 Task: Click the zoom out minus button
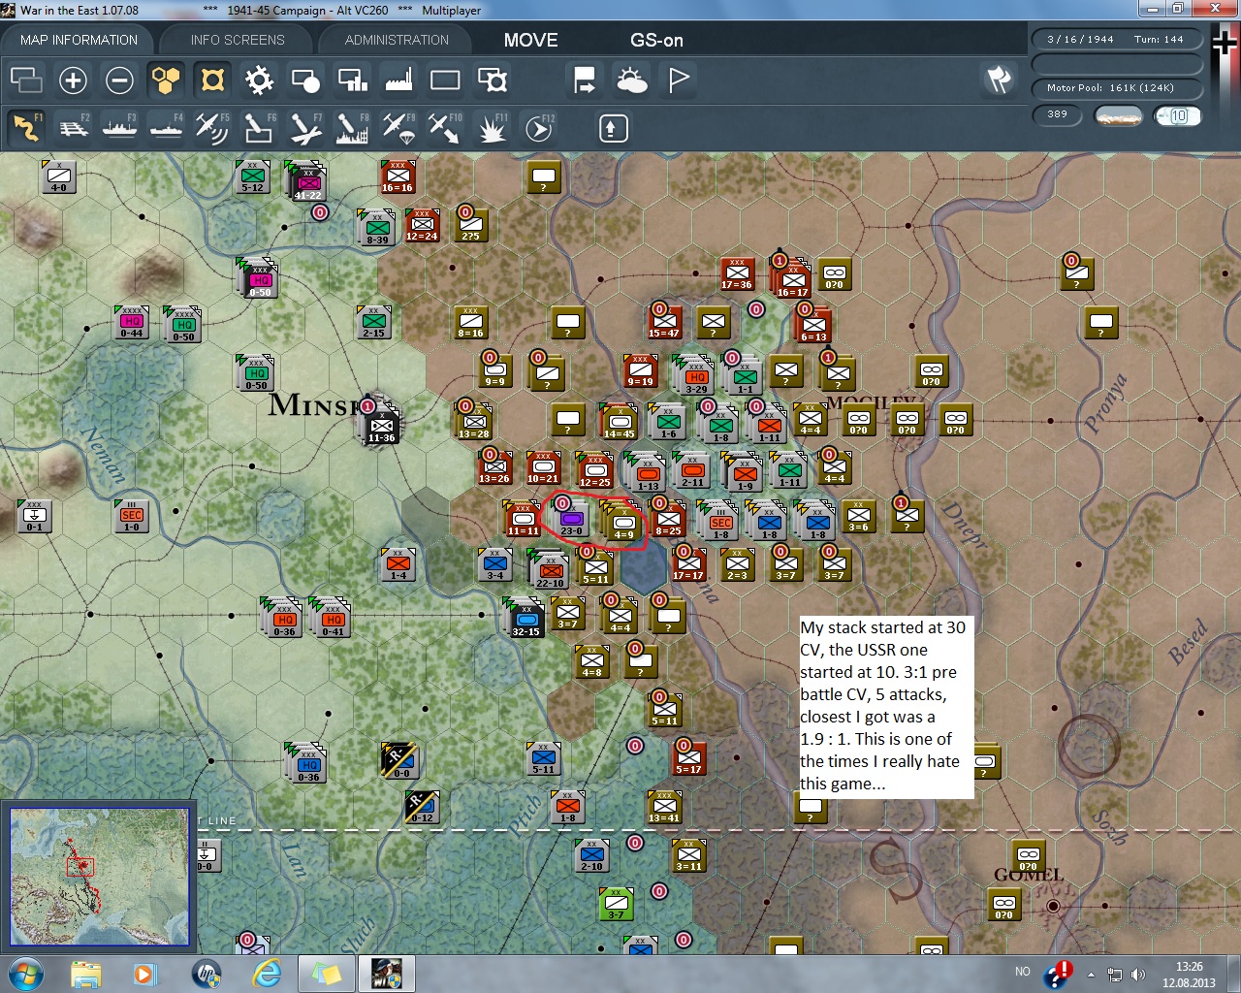(119, 80)
